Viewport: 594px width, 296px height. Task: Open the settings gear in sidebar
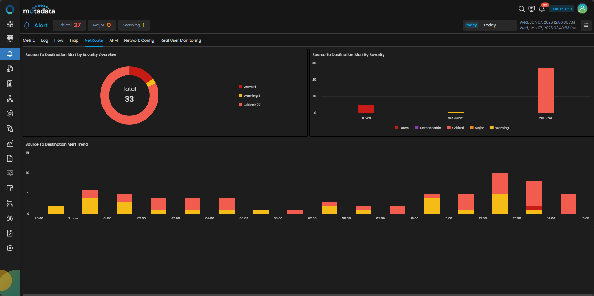click(10, 248)
